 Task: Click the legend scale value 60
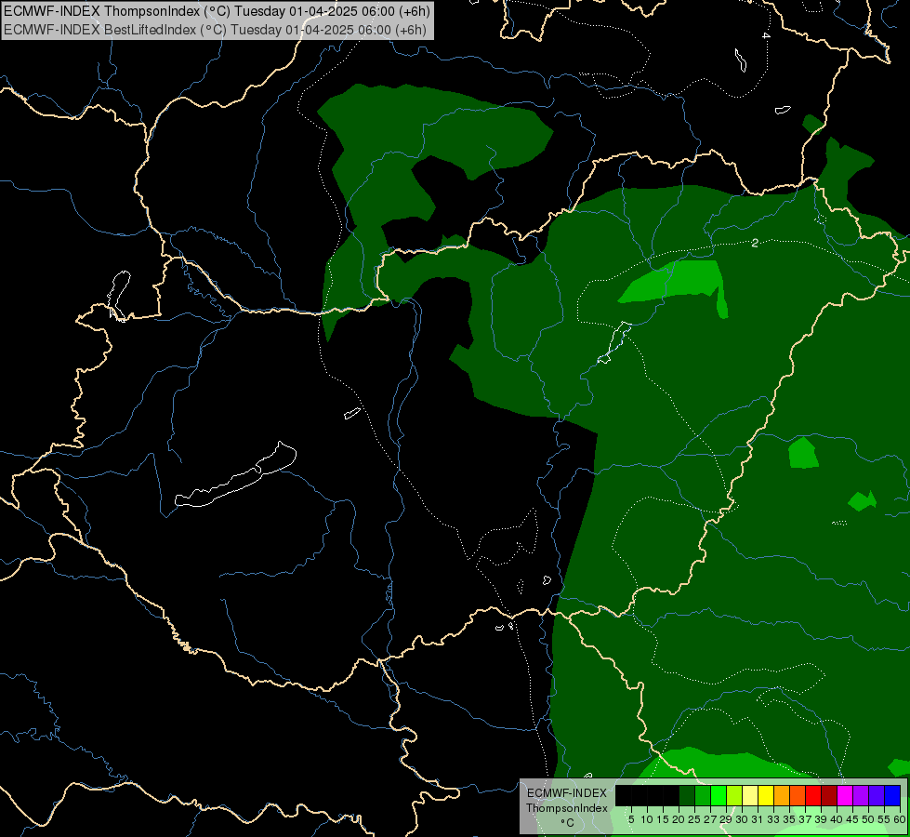[900, 819]
